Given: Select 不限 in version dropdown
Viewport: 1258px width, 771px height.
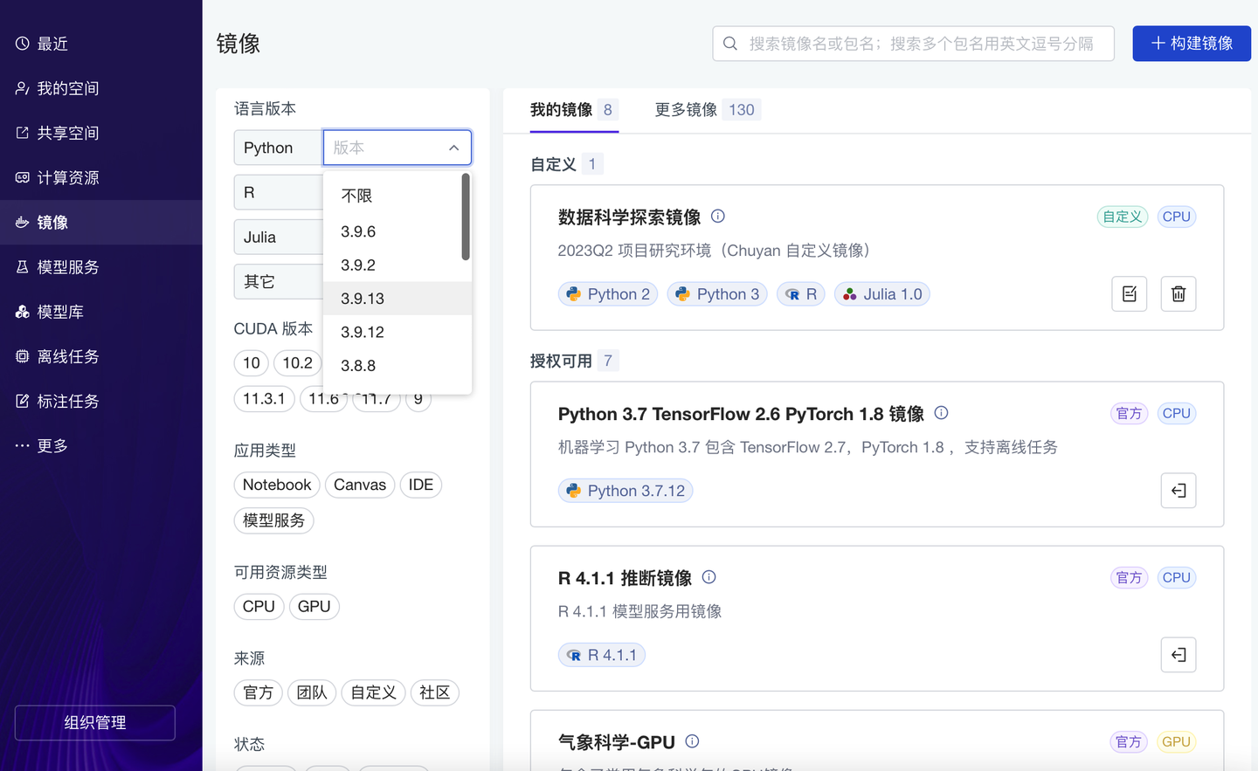Looking at the screenshot, I should point(392,196).
